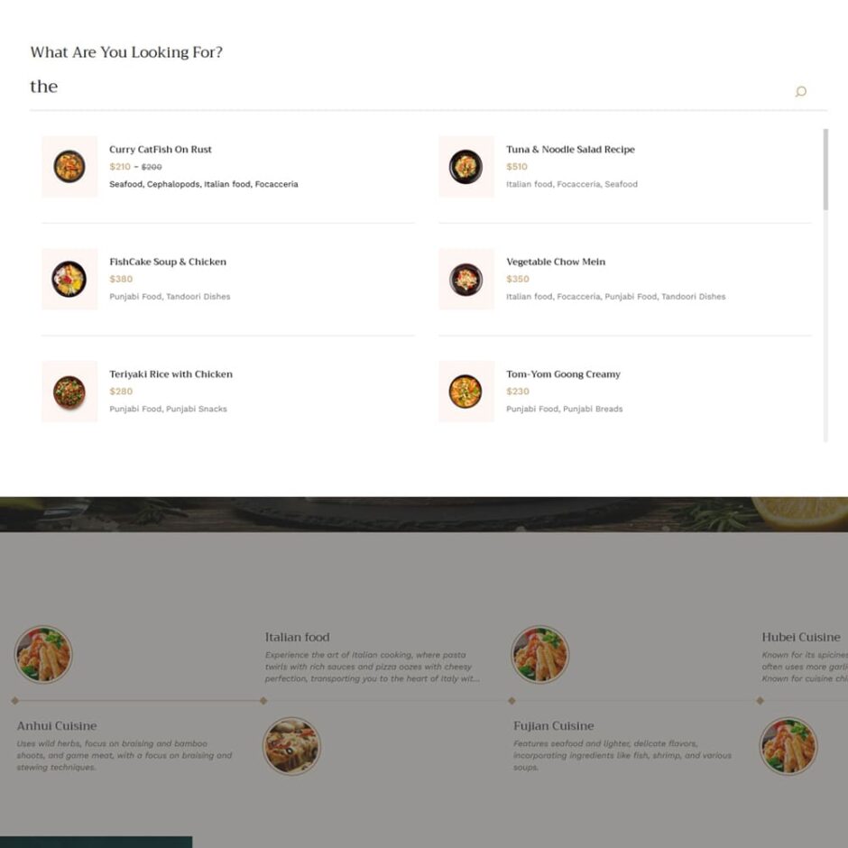Open FishCake Soup & Chicken product image
This screenshot has height=848, width=848.
pyautogui.click(x=69, y=279)
